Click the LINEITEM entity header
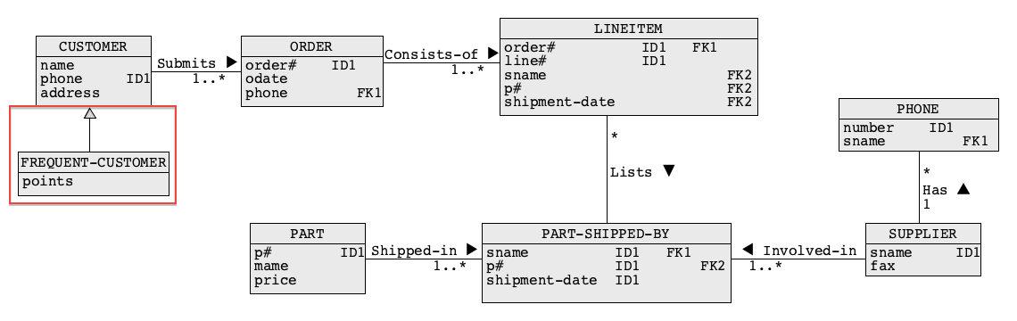The height and width of the screenshot is (321, 1017). [x=629, y=29]
